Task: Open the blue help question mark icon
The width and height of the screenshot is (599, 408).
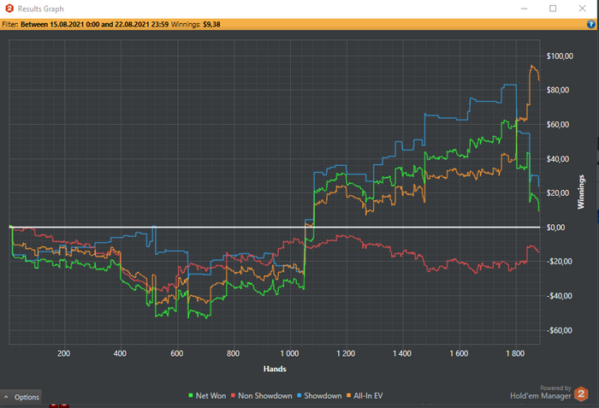Action: (591, 25)
